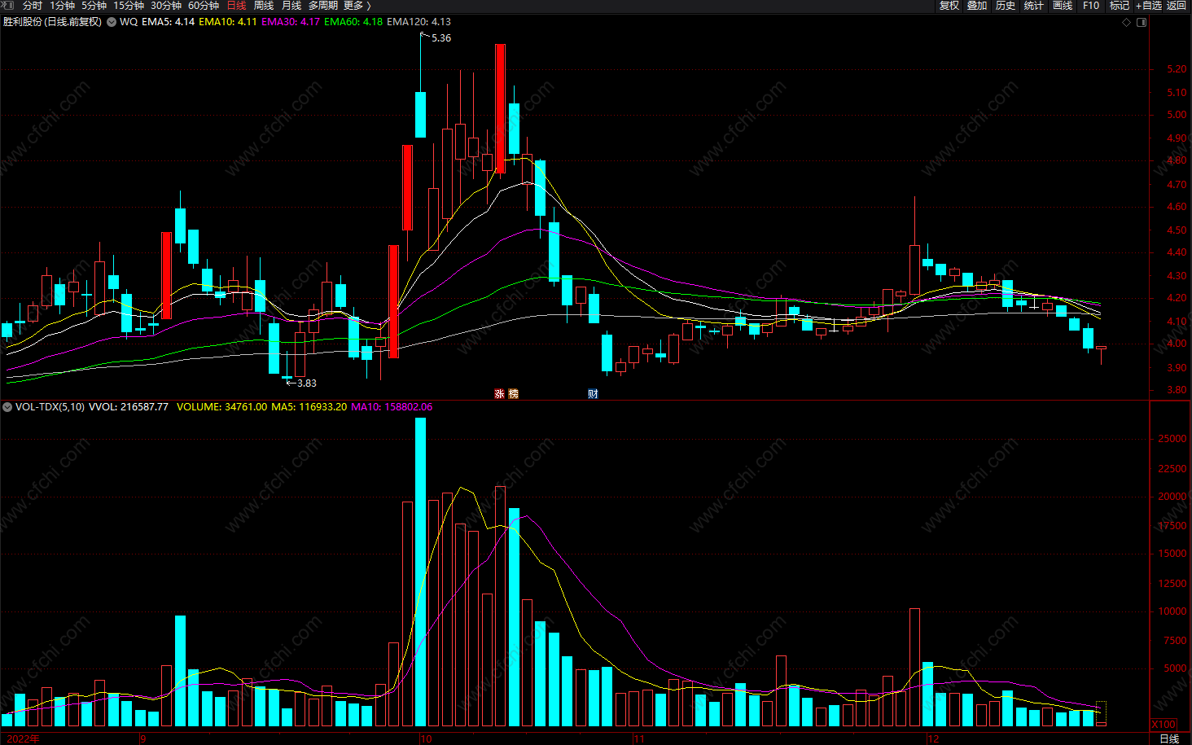Switch to the 月线 monthly chart
This screenshot has height=745, width=1192.
click(291, 6)
